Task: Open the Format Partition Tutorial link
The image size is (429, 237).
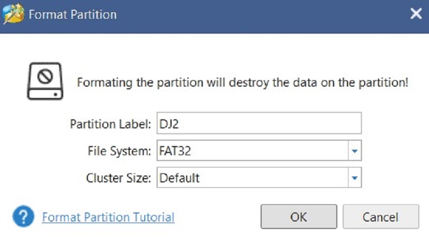Action: point(108,217)
